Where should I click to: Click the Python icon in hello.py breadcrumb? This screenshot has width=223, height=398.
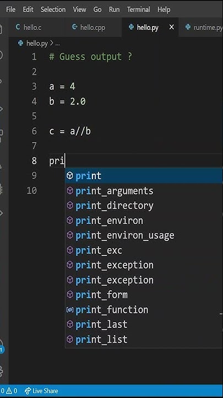(20, 43)
